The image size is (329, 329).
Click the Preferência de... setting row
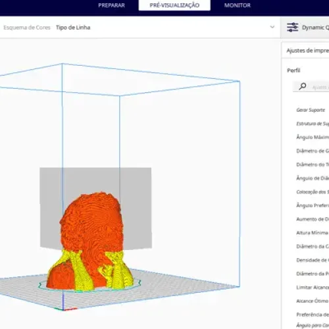click(x=313, y=315)
